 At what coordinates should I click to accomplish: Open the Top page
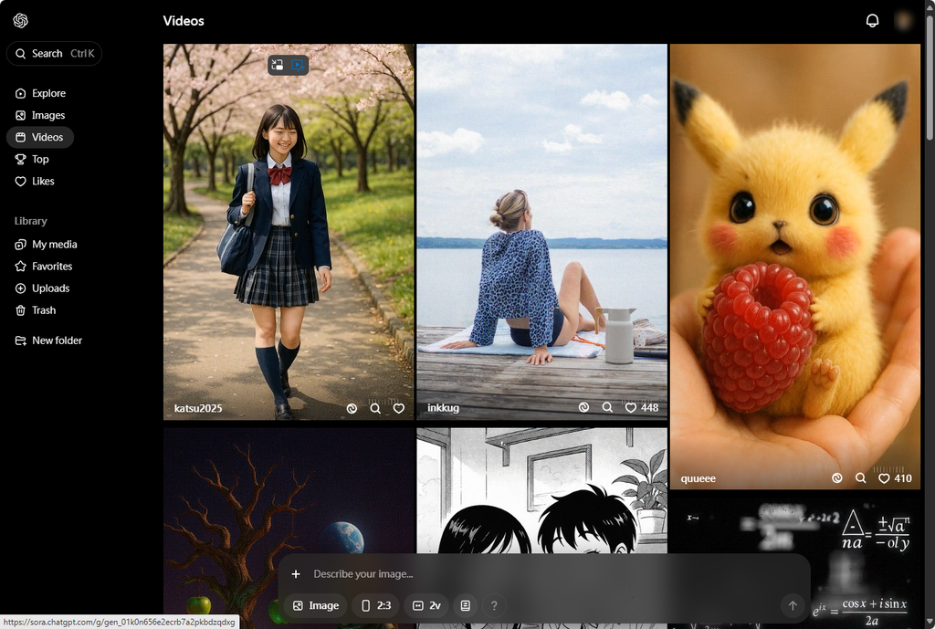coord(32,159)
